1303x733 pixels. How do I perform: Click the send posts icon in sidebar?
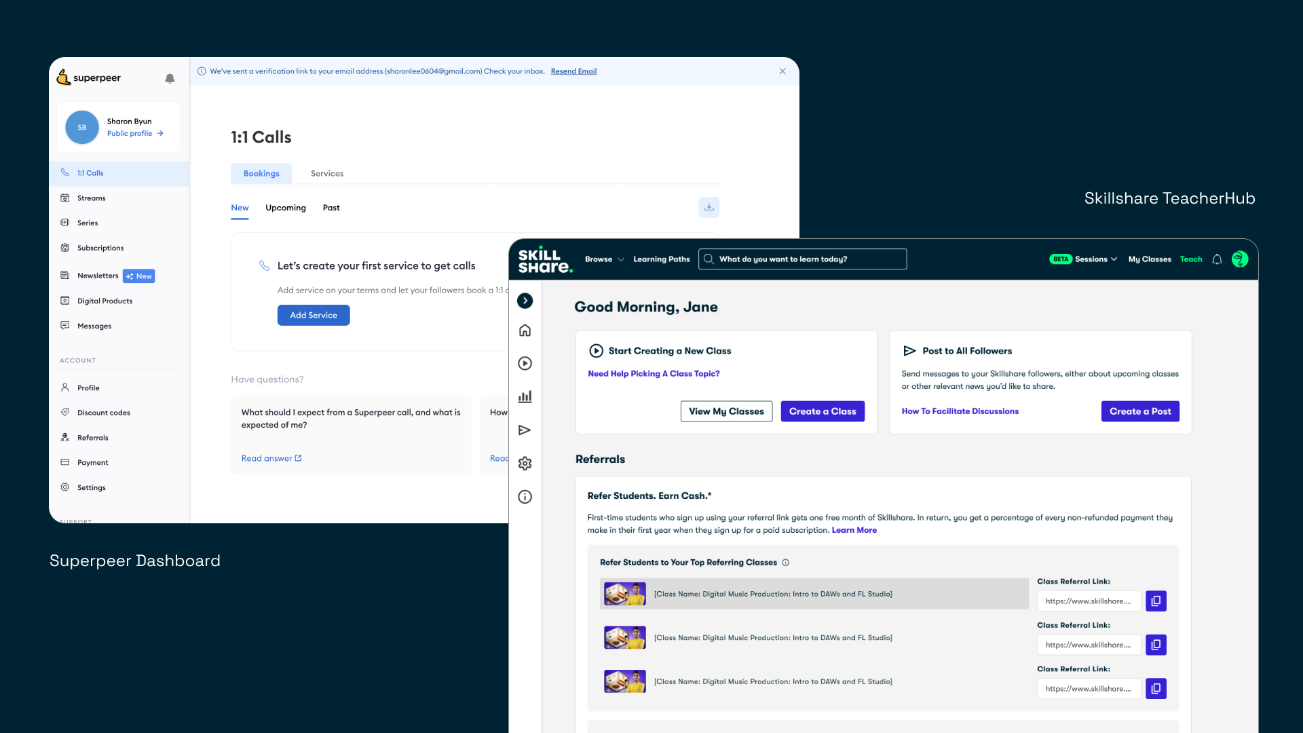coord(525,430)
